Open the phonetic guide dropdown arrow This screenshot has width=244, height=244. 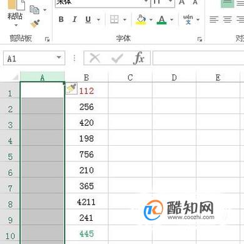coord(198,20)
